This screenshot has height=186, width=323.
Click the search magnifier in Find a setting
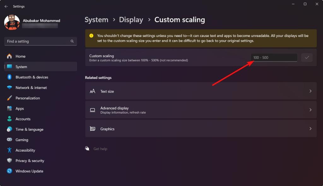tap(72, 41)
